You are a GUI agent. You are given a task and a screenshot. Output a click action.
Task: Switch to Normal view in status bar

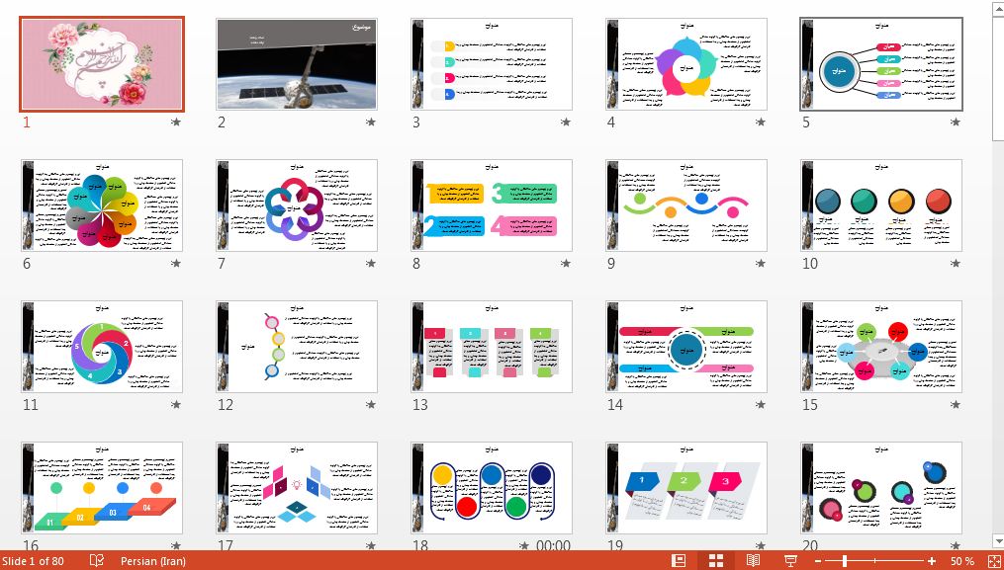pyautogui.click(x=679, y=560)
